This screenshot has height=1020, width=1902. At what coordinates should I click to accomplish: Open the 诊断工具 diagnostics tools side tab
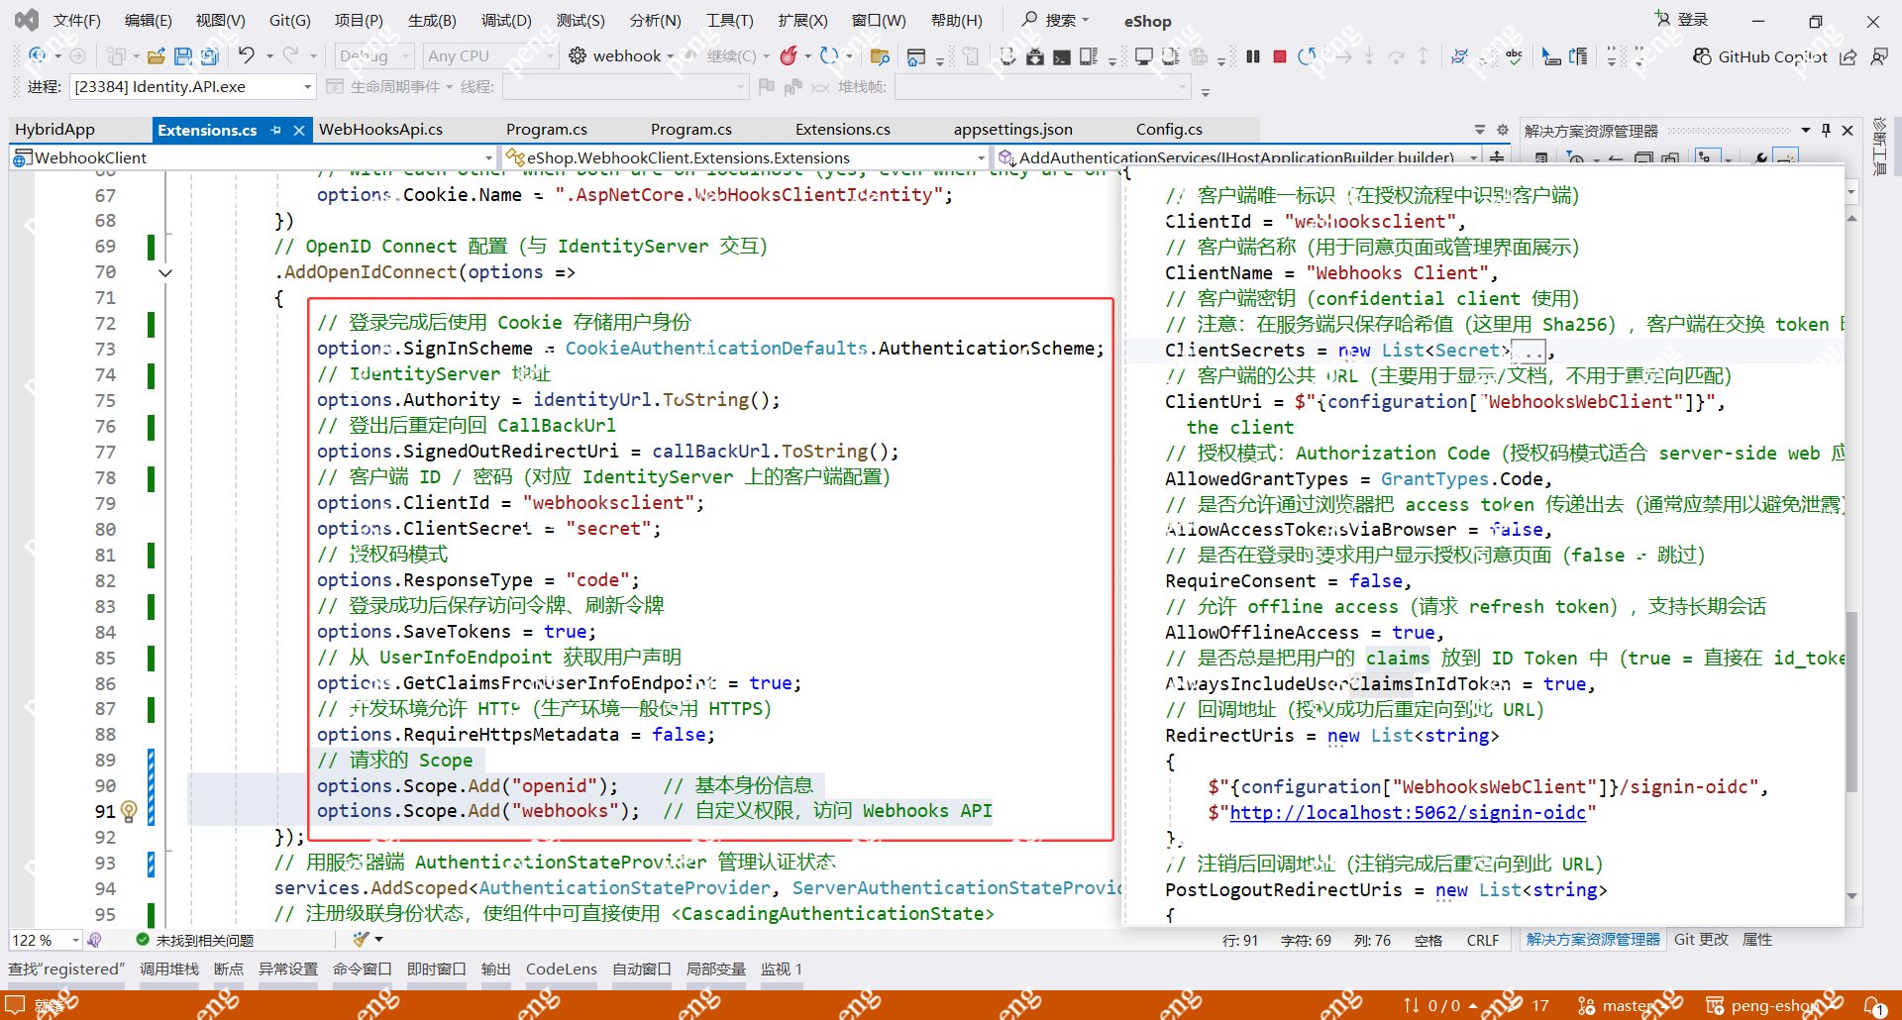tap(1879, 147)
